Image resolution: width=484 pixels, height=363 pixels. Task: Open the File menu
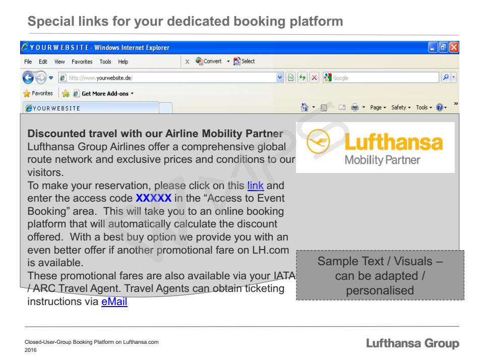(28, 62)
